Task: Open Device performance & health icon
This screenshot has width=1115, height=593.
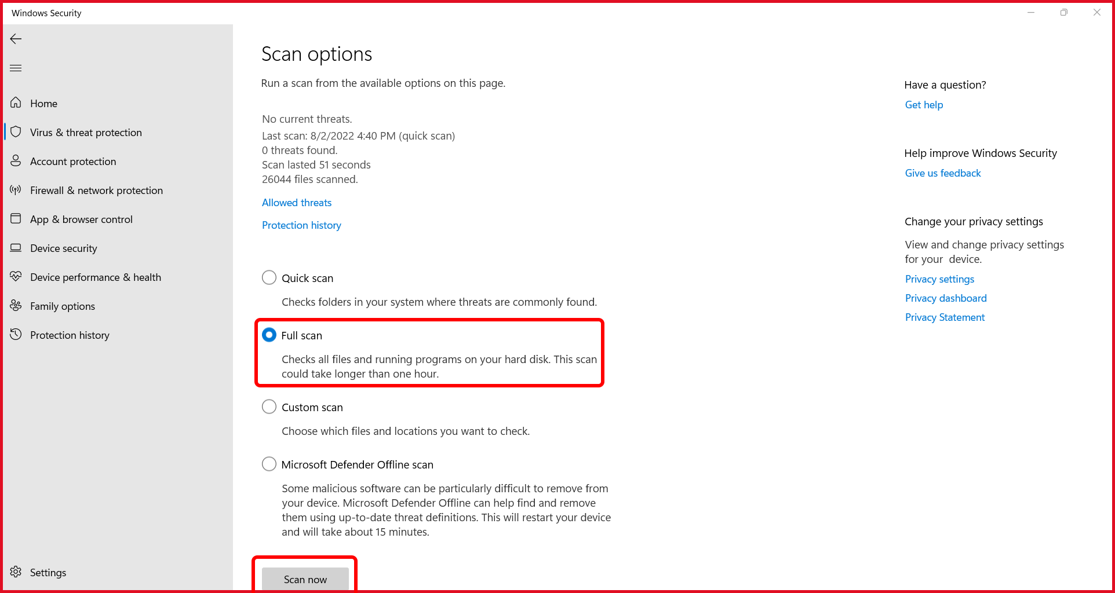Action: click(16, 277)
